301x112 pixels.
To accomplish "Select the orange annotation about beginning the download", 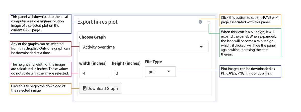I will click(40, 88).
